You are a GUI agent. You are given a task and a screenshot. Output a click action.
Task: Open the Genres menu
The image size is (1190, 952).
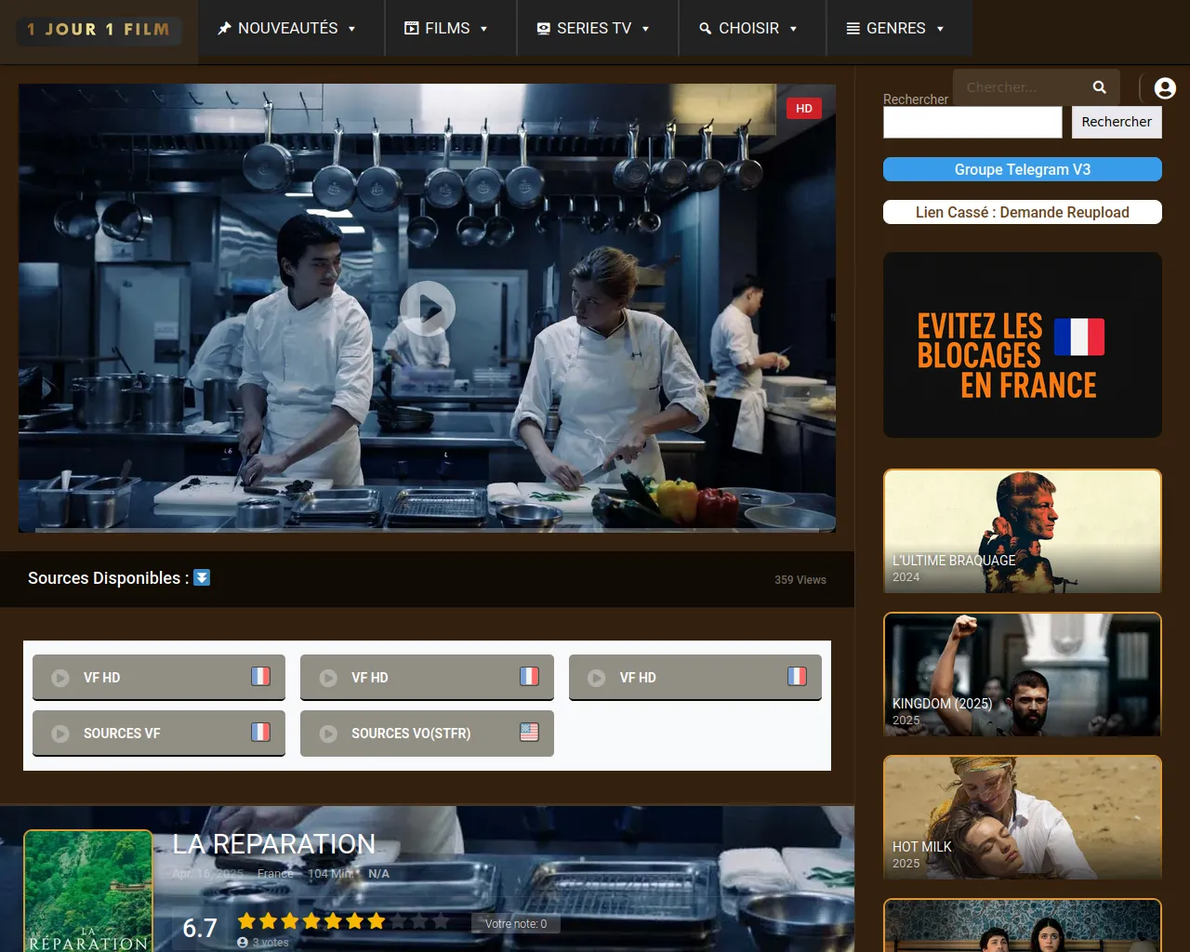(895, 29)
